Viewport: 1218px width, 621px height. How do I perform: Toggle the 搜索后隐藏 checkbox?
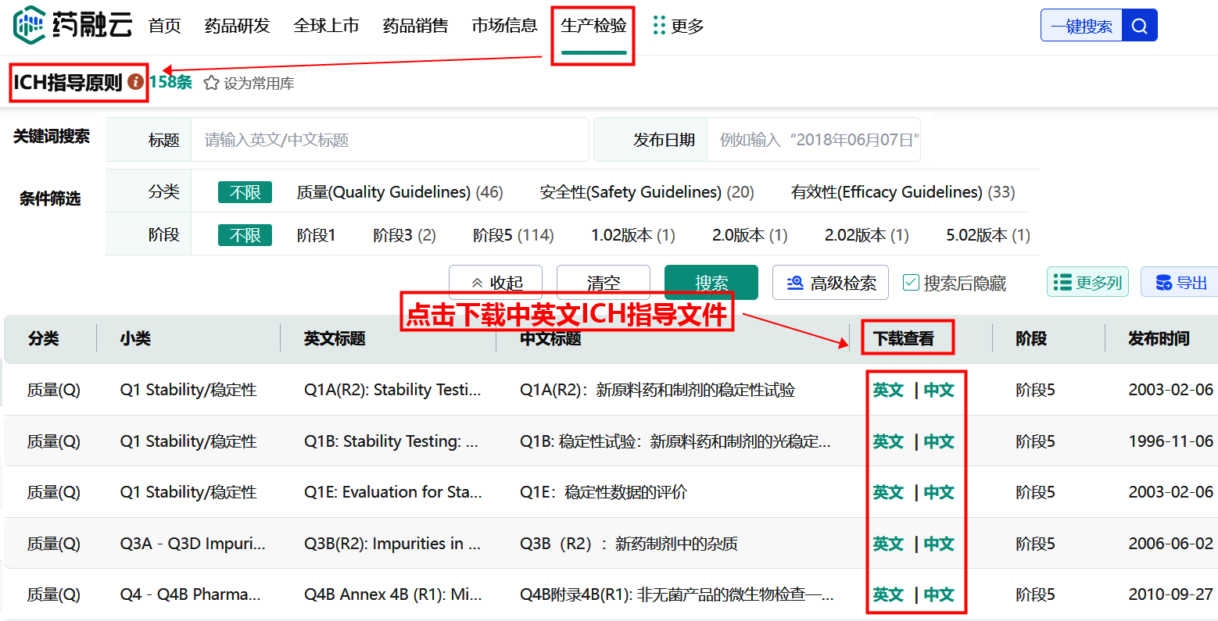point(911,283)
